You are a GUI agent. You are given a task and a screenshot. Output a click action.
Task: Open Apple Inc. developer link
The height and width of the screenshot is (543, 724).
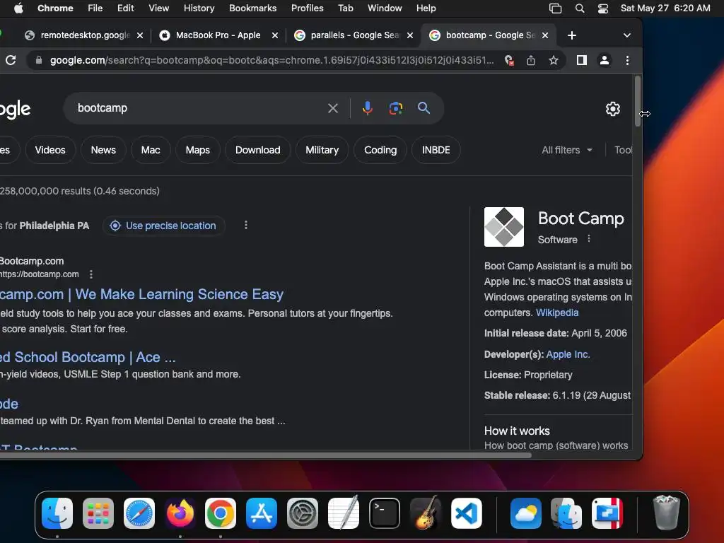[x=568, y=354]
